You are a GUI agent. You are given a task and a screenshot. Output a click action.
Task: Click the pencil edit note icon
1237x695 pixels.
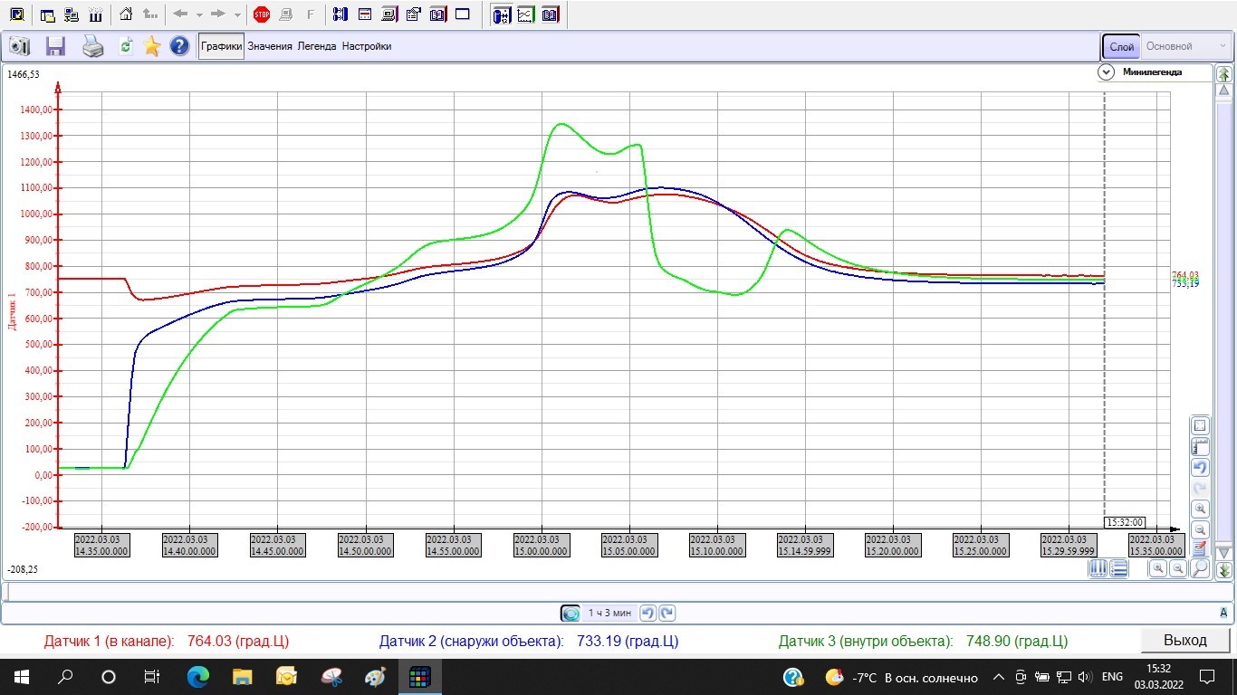tap(1200, 548)
